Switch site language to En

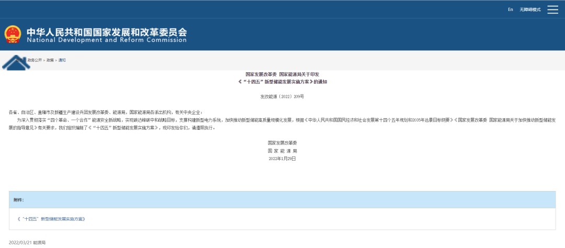510,9
